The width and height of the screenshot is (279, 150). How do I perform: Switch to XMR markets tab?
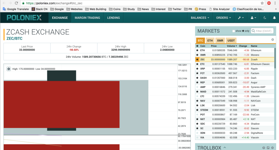click(x=220, y=40)
